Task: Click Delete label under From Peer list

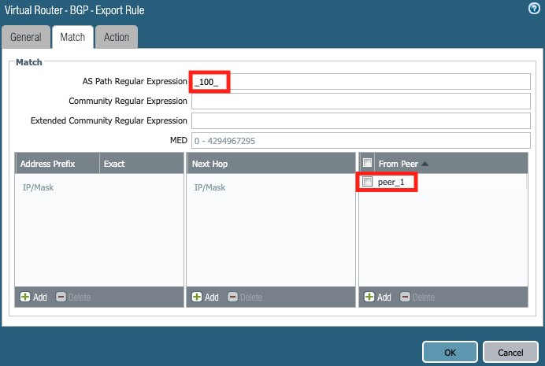Action: click(x=424, y=298)
